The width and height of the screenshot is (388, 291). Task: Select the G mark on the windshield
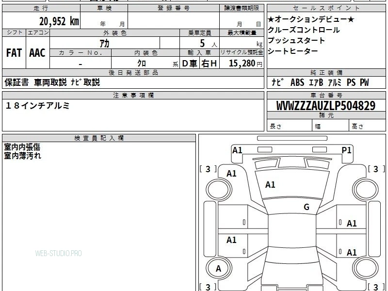307,207
